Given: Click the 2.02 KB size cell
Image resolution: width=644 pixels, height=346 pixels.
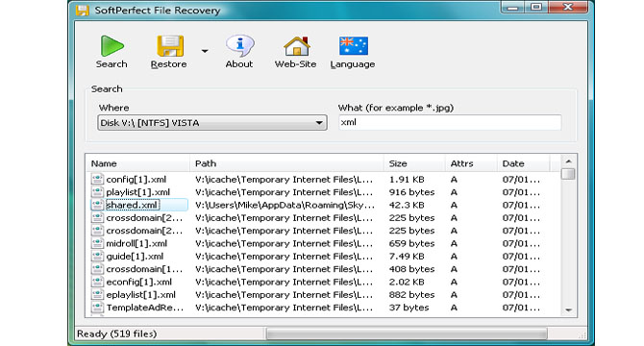Looking at the screenshot, I should coord(407,282).
